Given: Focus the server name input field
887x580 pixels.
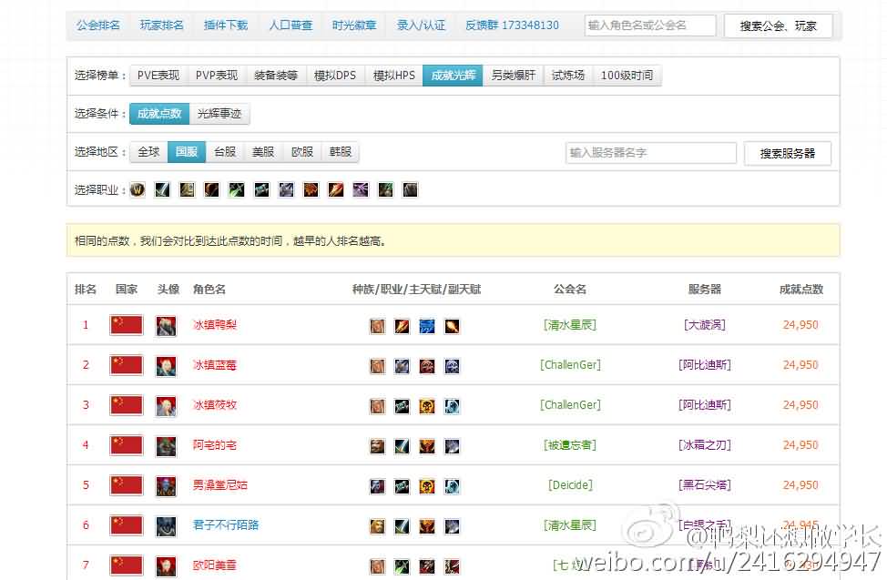Looking at the screenshot, I should (650, 153).
